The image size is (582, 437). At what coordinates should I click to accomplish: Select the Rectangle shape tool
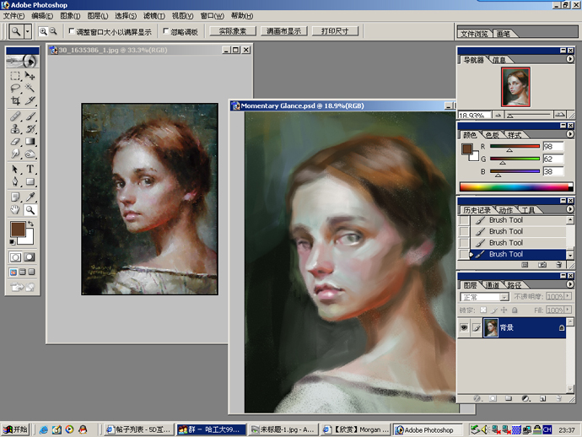[x=30, y=181]
